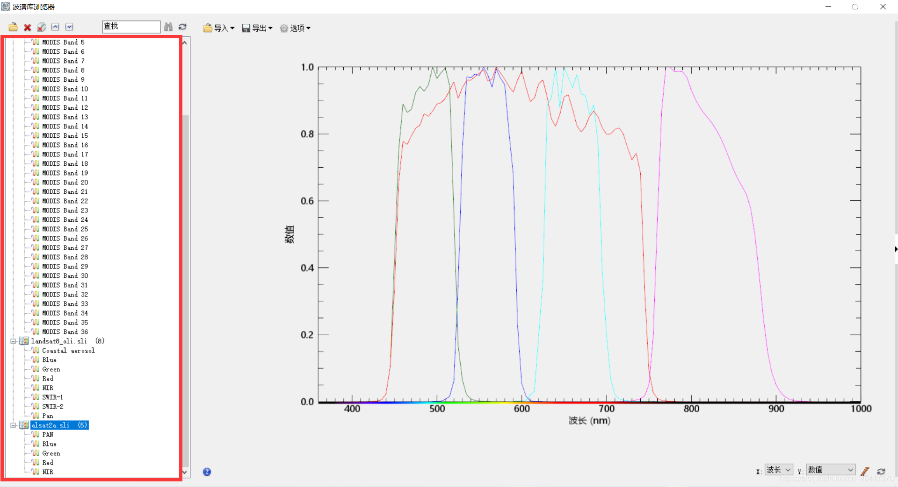Select landsat8 Red band spectrum

(48, 378)
